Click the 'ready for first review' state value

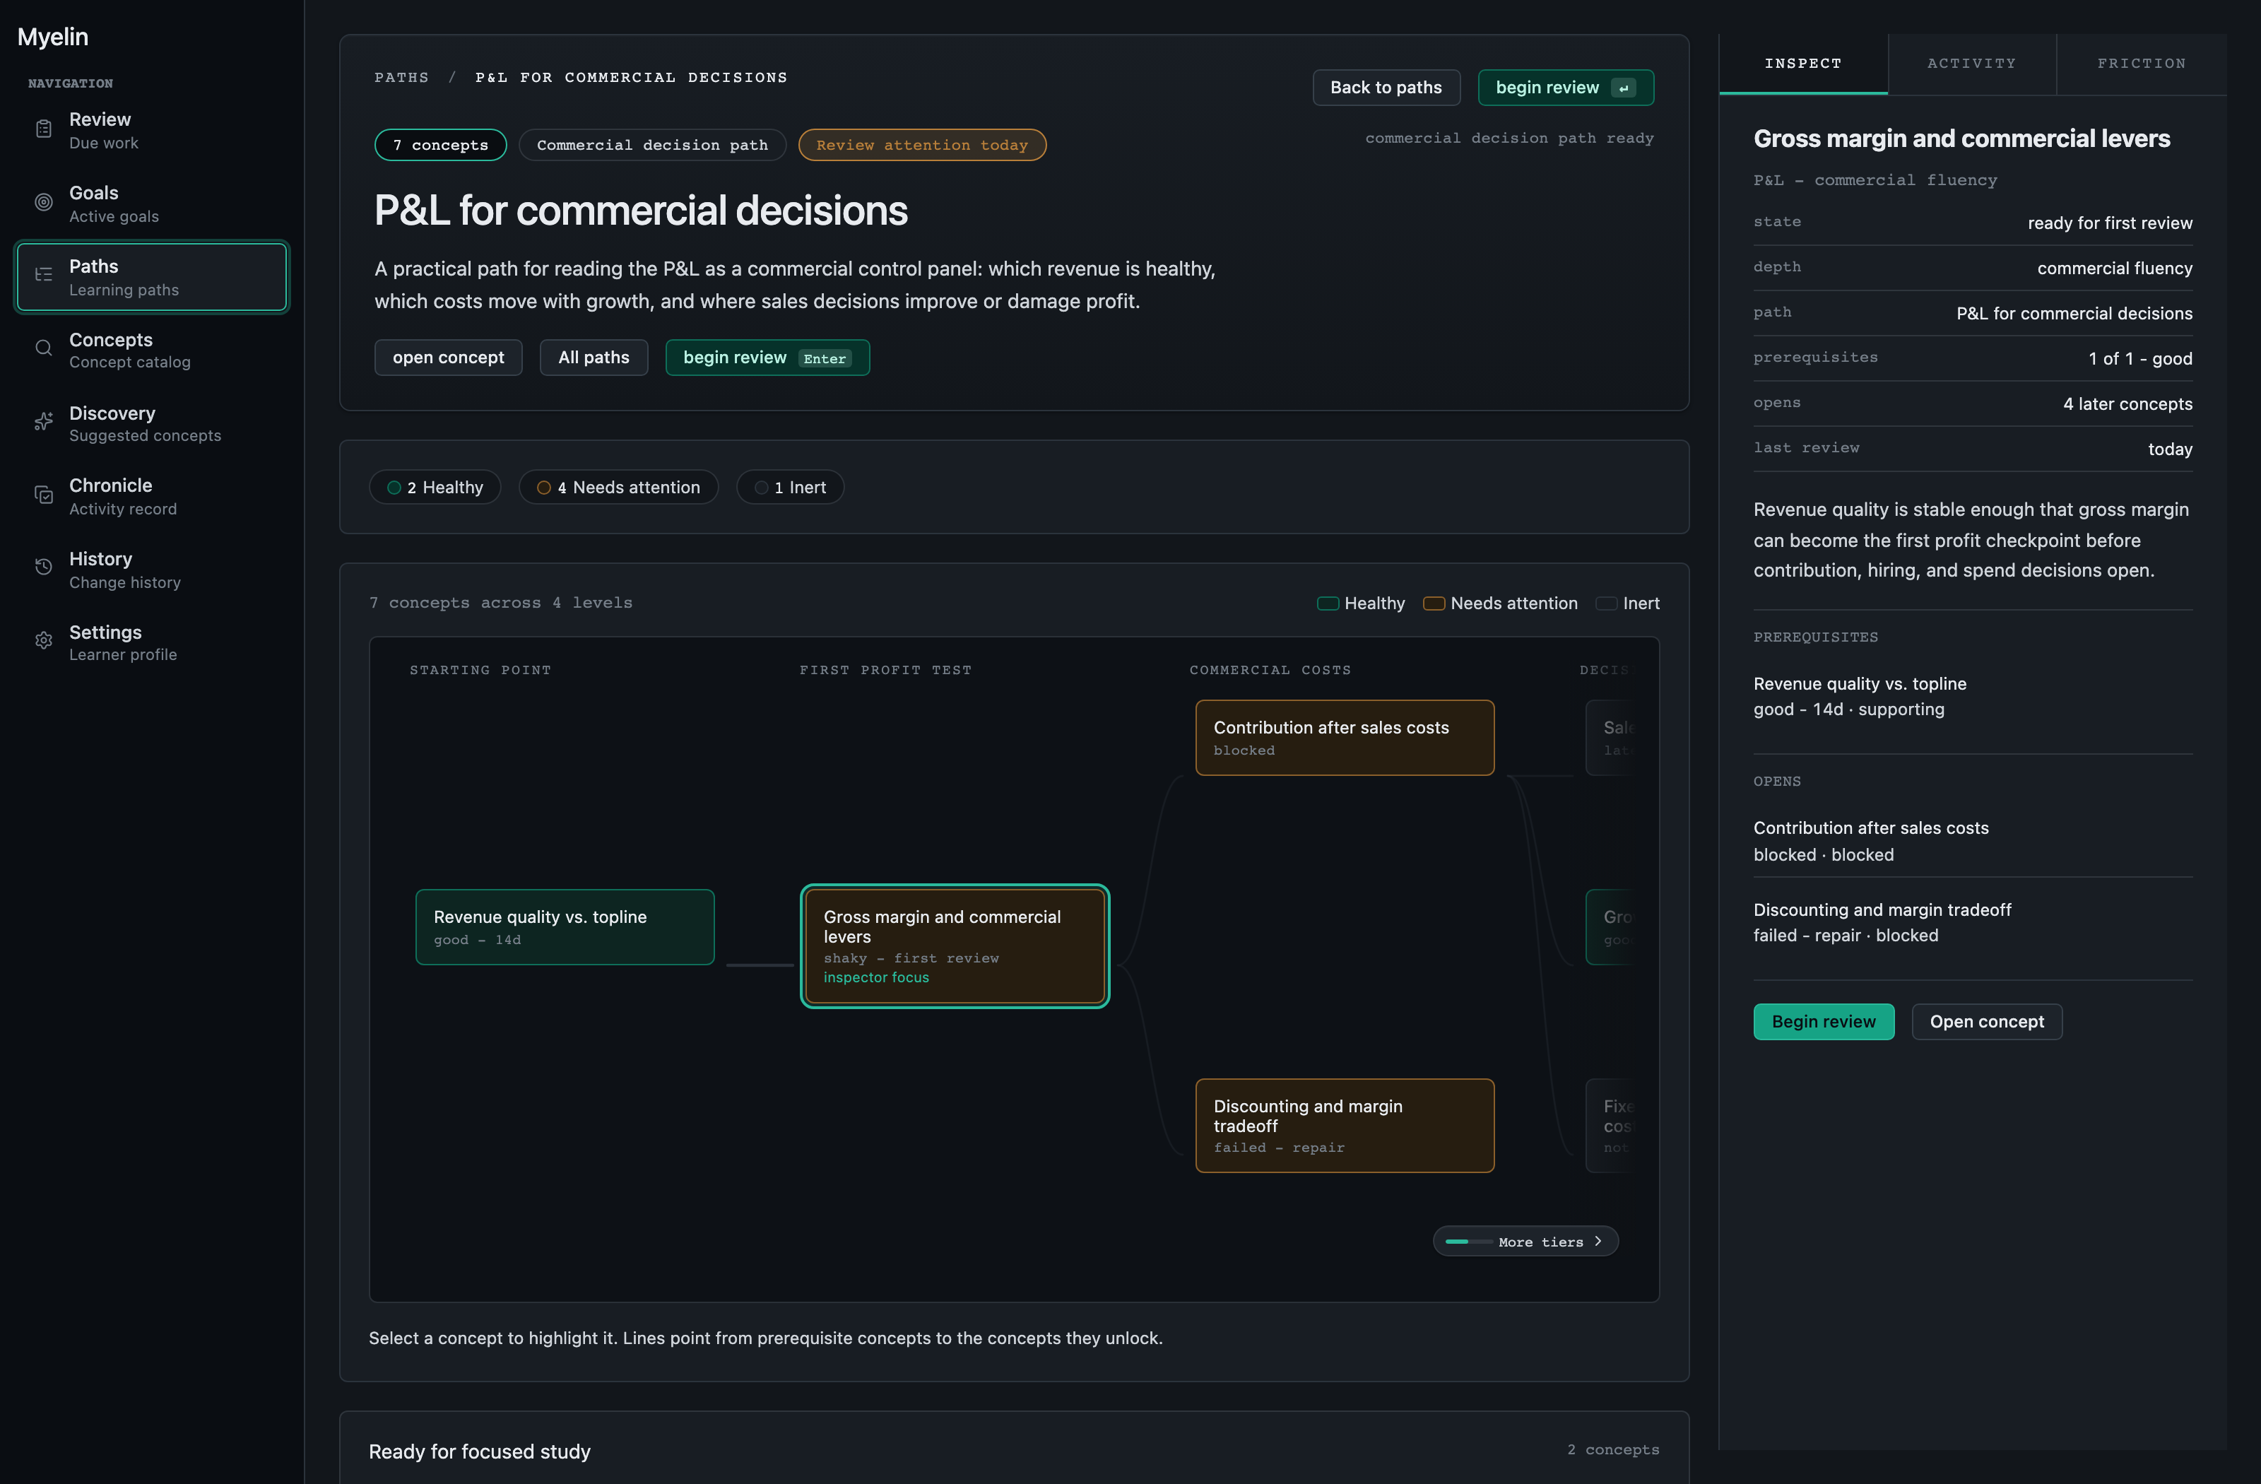(2110, 223)
